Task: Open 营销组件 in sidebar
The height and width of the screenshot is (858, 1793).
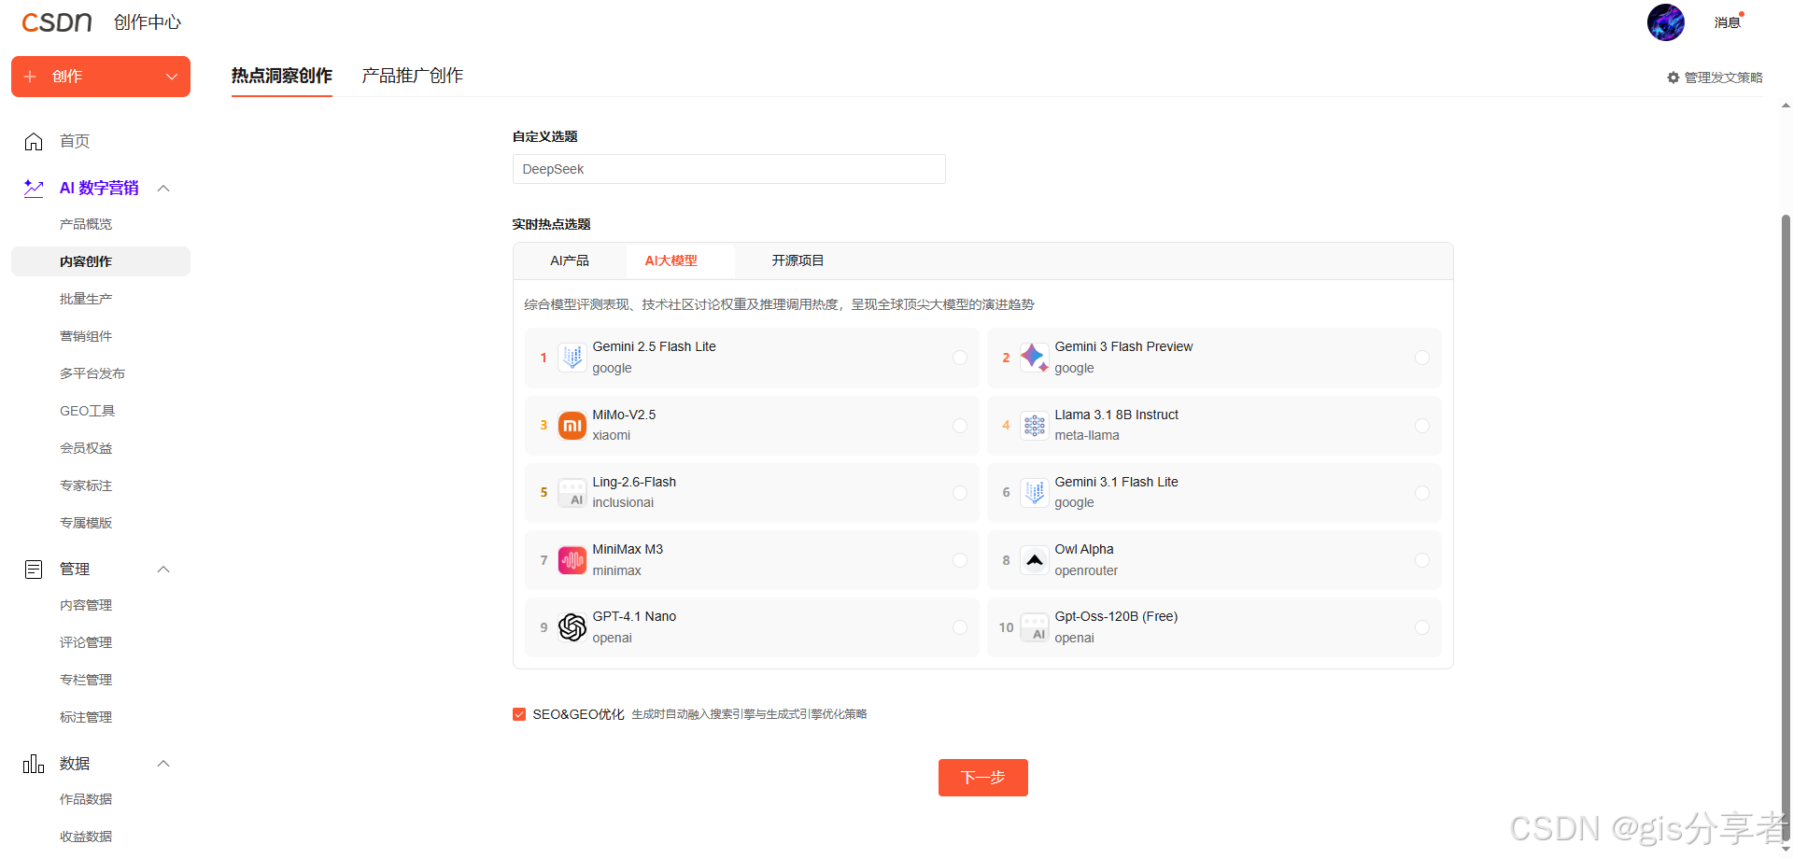Action: point(86,336)
